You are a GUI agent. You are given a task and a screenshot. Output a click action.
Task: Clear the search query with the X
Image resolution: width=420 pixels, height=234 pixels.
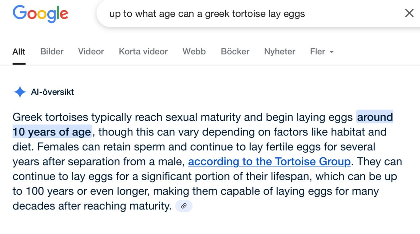pos(409,14)
